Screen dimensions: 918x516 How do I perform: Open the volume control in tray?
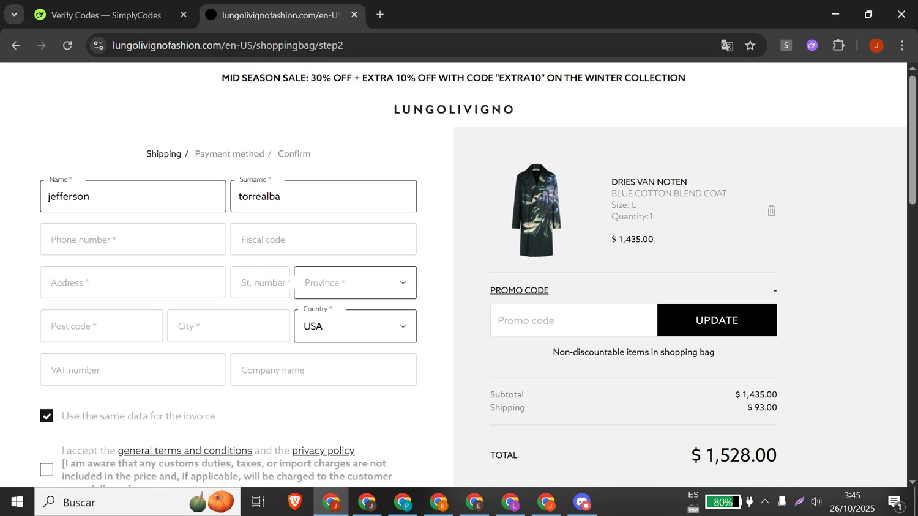(x=816, y=503)
